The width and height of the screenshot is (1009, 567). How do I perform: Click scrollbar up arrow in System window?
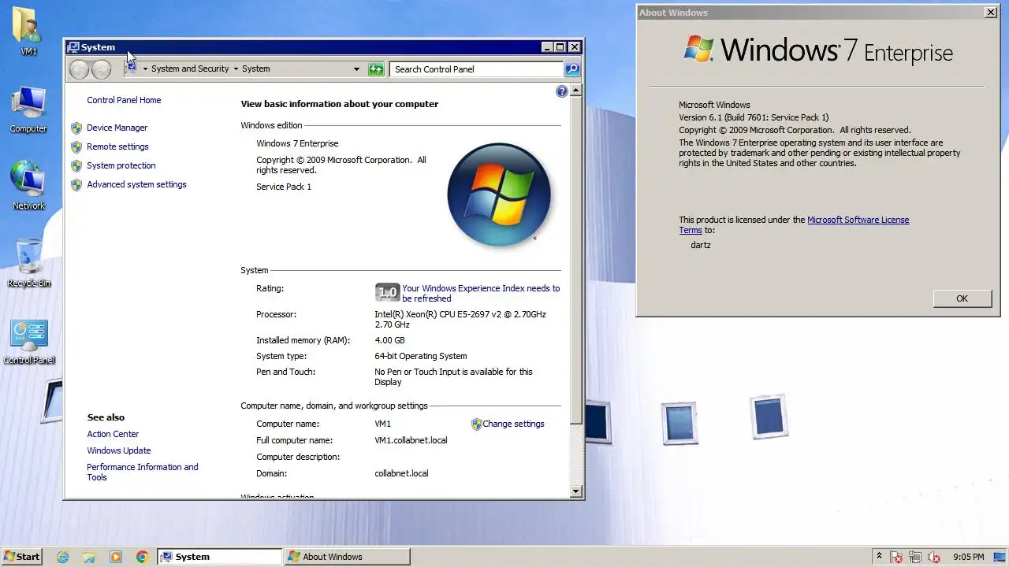click(x=575, y=90)
